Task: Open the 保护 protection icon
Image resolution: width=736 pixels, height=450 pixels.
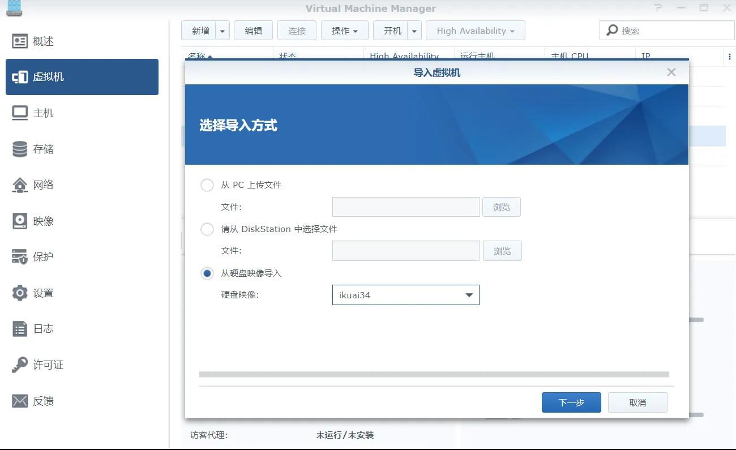Action: point(20,257)
